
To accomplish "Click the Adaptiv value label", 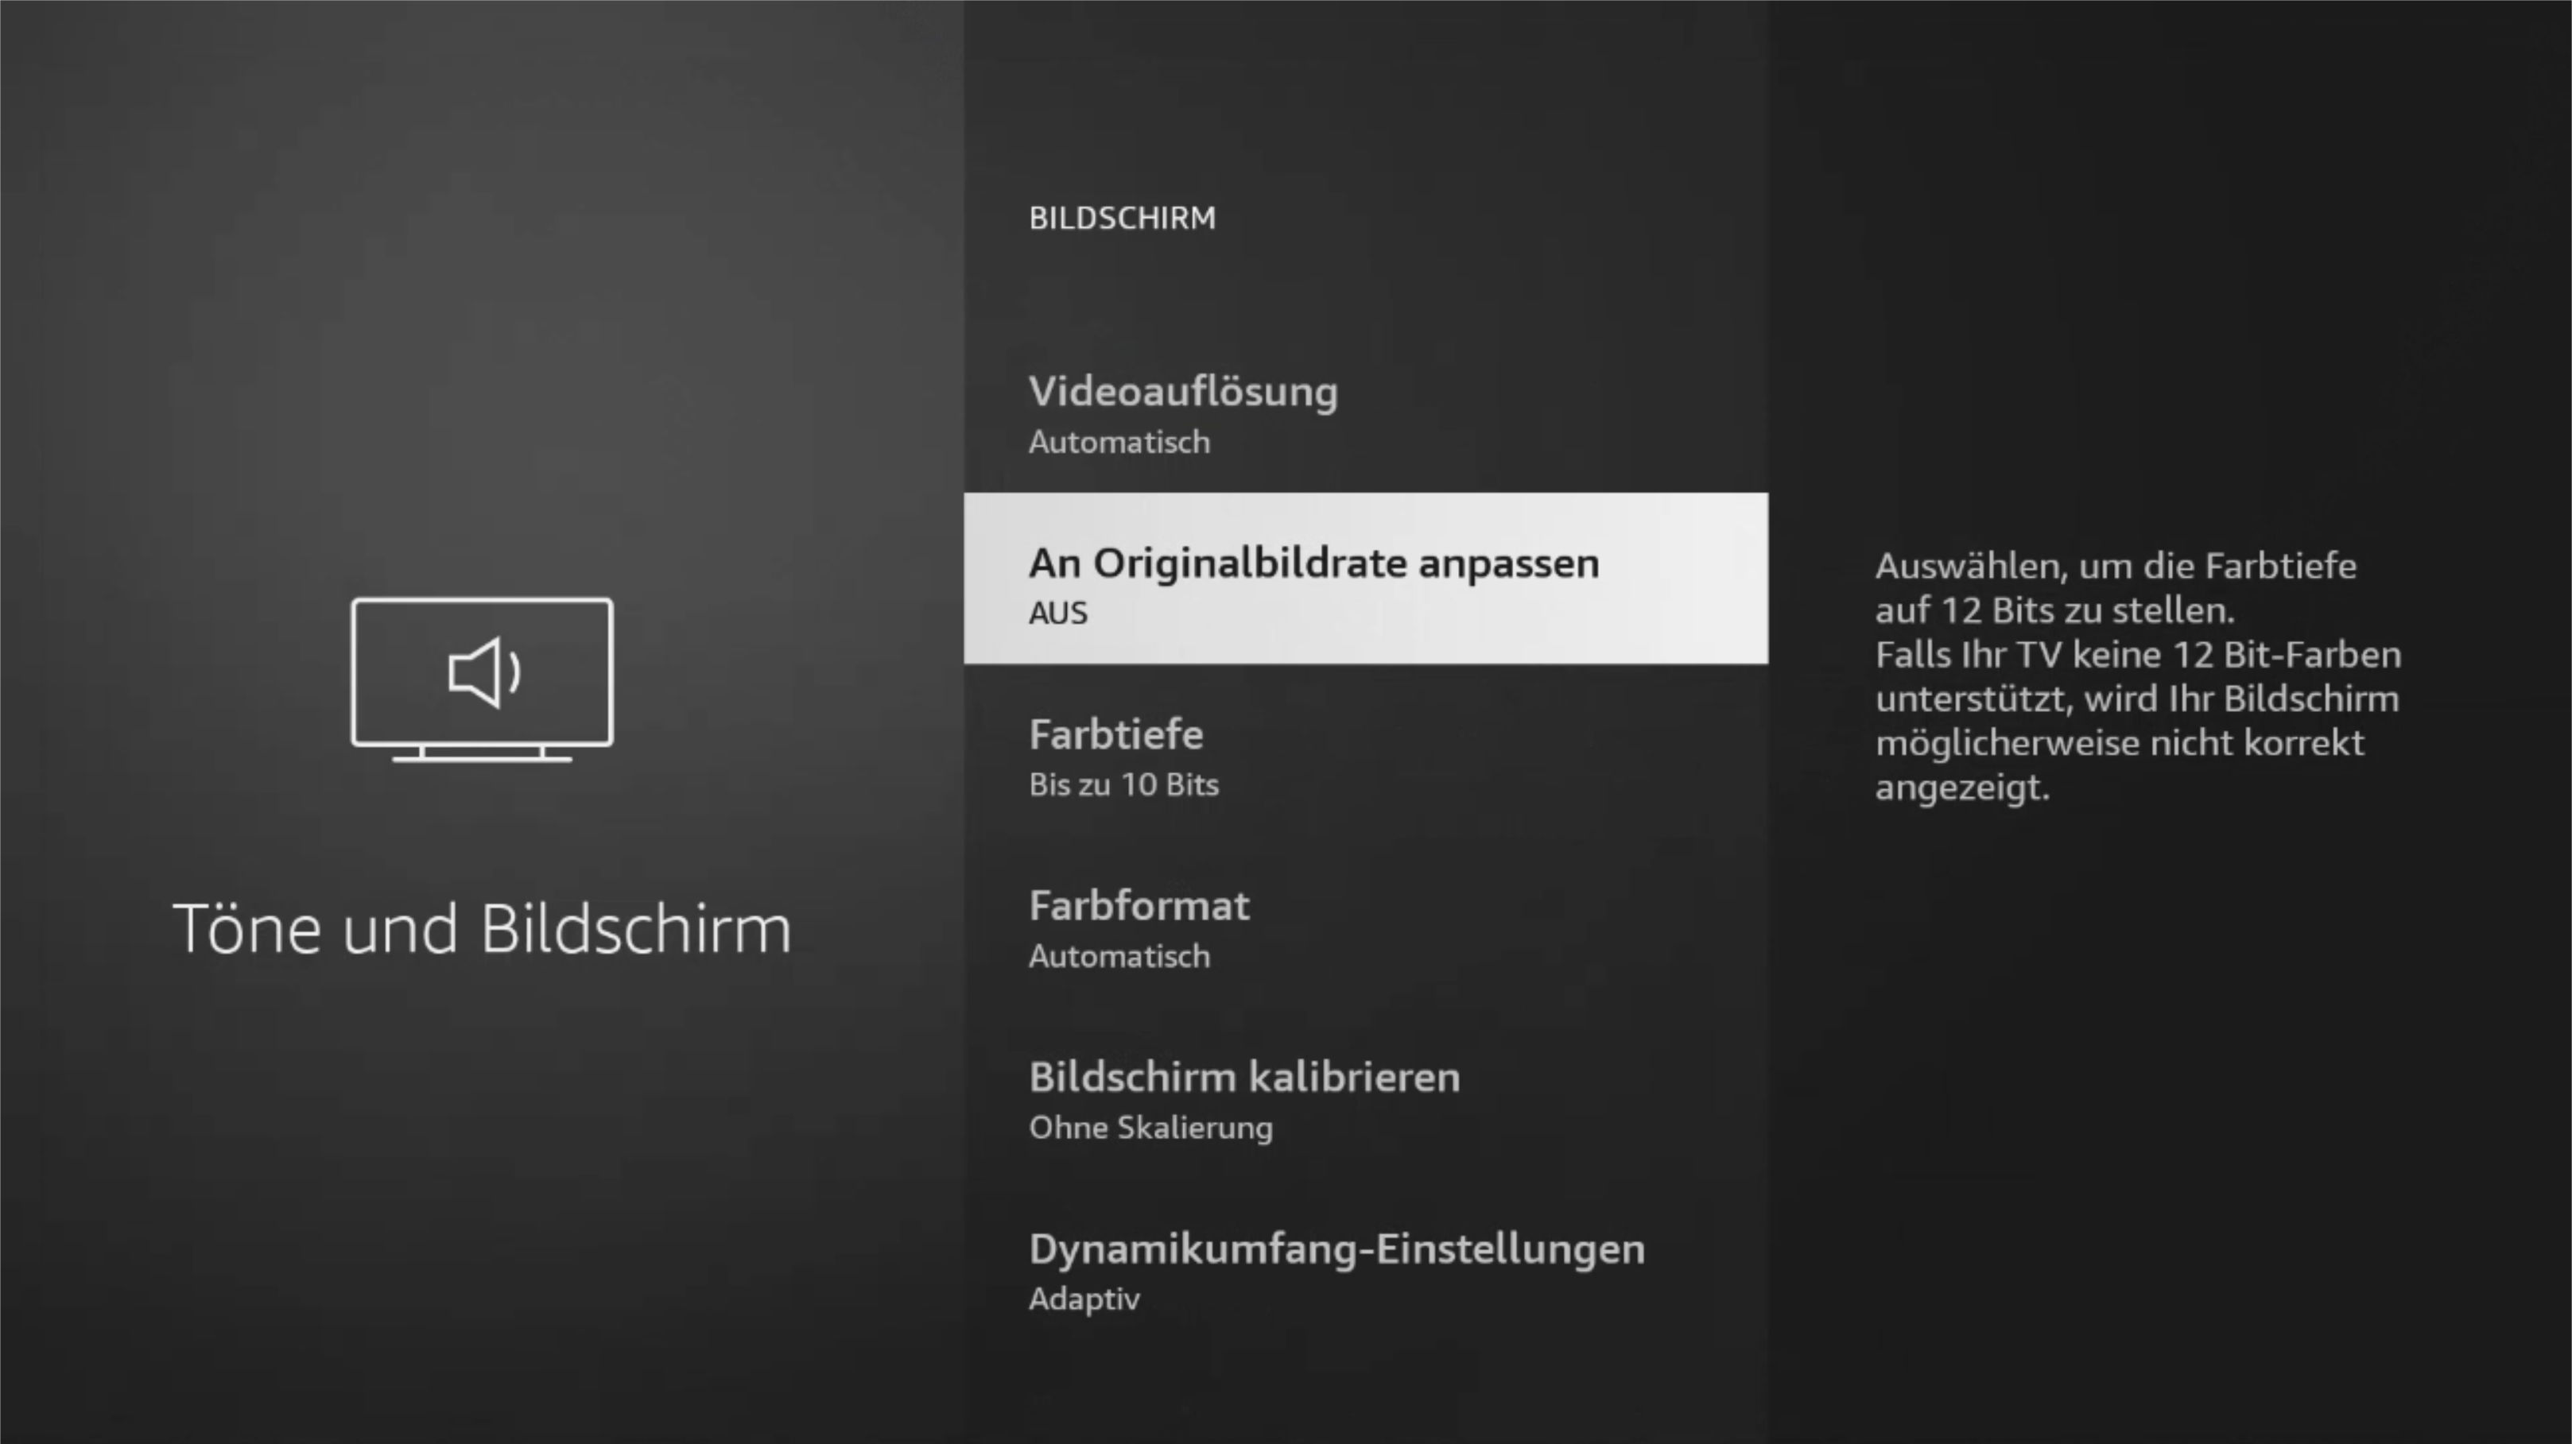I will pos(1084,1299).
